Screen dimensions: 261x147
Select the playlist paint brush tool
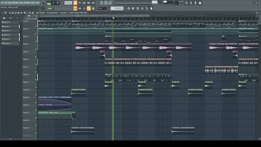click(13, 13)
